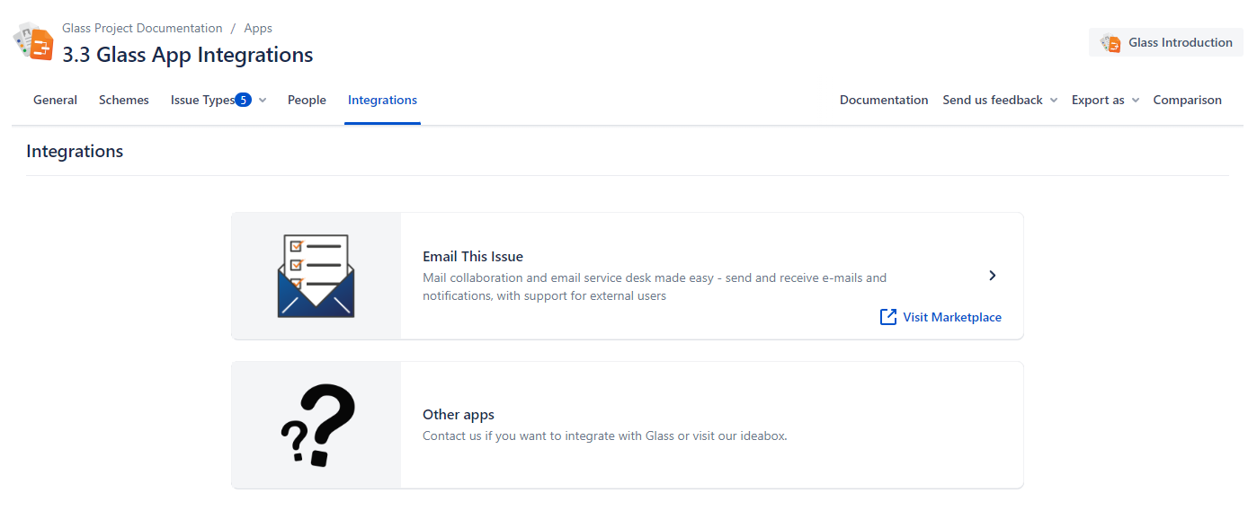
Task: Open the People tab
Action: point(307,101)
